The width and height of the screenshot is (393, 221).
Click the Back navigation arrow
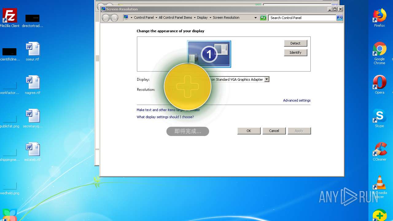106,18
